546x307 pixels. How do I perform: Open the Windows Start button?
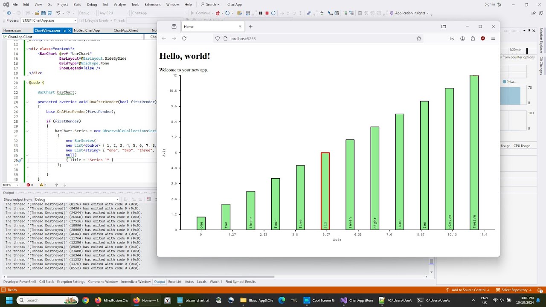point(9,300)
